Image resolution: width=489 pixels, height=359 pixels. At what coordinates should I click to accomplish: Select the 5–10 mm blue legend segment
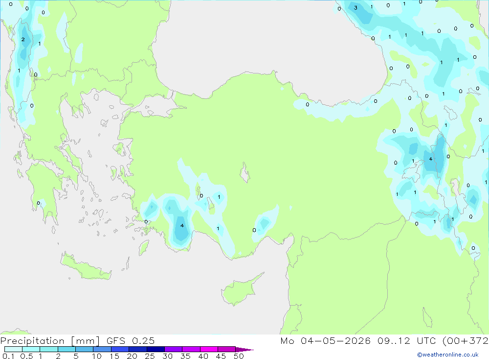click(84, 349)
